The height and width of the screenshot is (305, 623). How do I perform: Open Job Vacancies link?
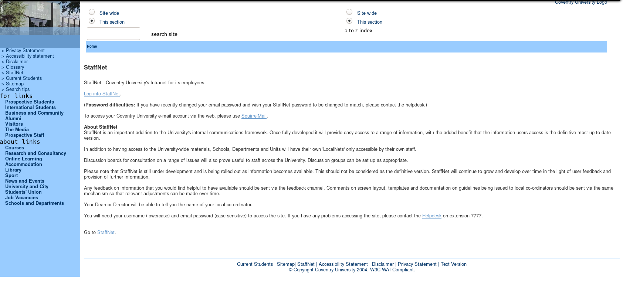click(21, 198)
